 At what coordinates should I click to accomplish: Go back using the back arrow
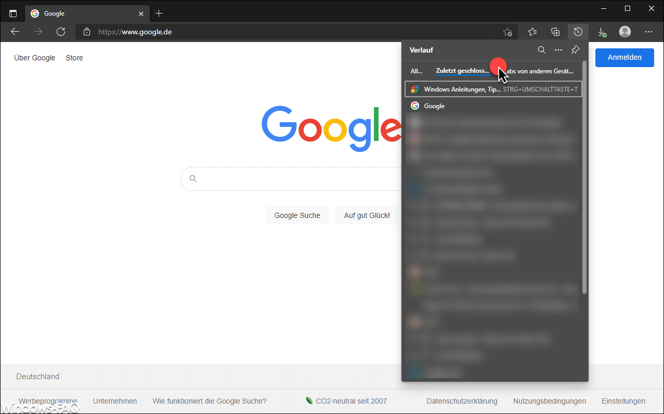tap(15, 32)
